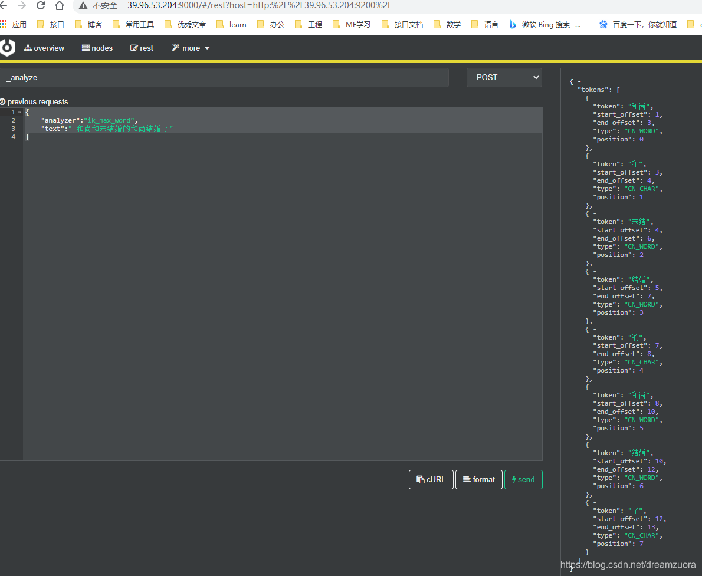The width and height of the screenshot is (702, 576).
Task: Open the browser home page icon
Action: (59, 5)
